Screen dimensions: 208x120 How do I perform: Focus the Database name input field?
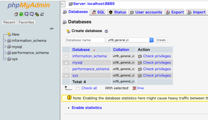(85, 40)
